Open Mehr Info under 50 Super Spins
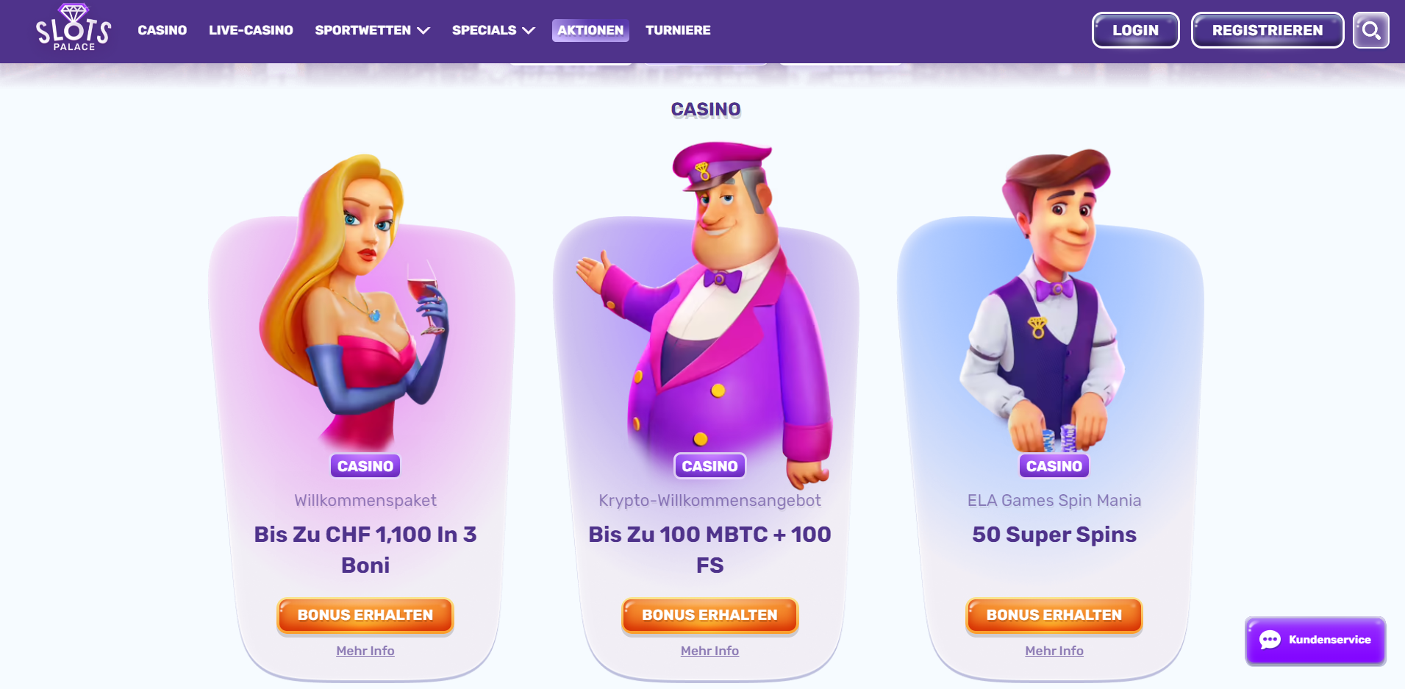This screenshot has width=1405, height=689. (1054, 651)
